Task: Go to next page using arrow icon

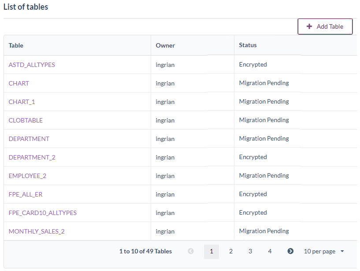Action: (290, 251)
